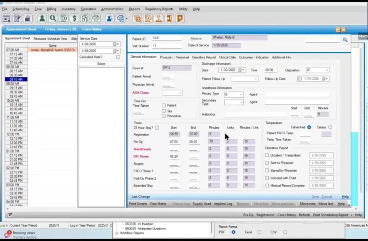The width and height of the screenshot is (368, 241).
Task: Click the Implant Log button
Action: tap(223, 204)
